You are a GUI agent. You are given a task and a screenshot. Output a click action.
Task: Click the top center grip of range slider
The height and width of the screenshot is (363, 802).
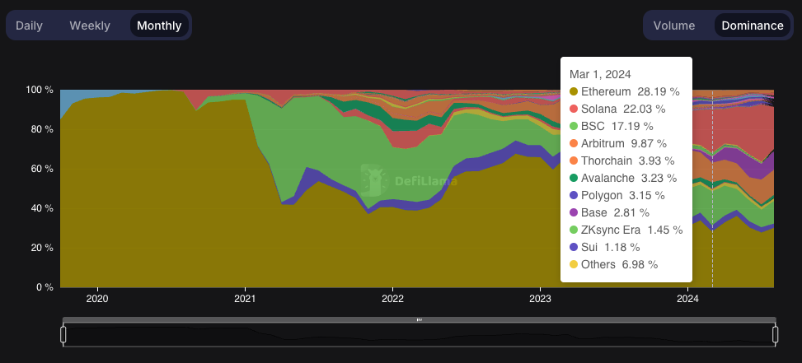420,319
